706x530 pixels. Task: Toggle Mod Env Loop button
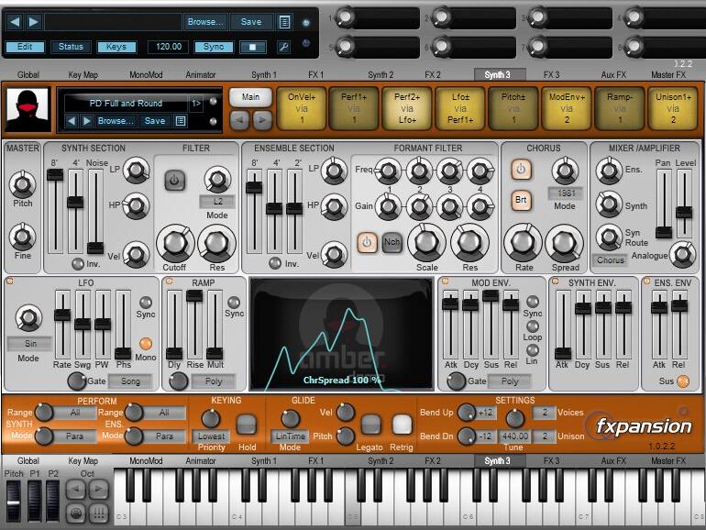533,326
